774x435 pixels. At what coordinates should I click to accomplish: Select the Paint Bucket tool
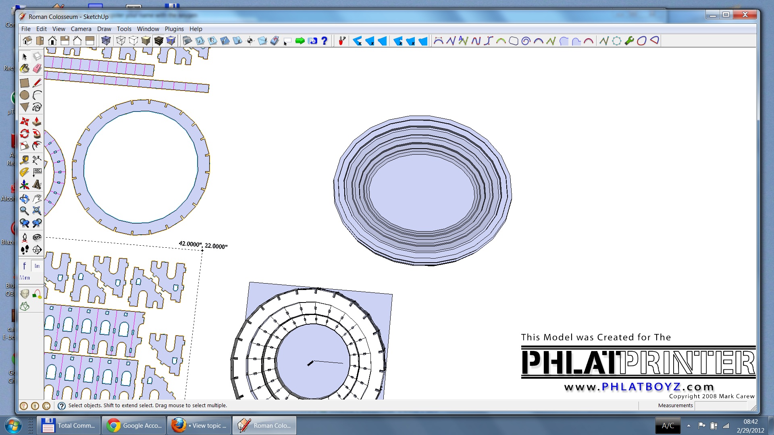pyautogui.click(x=25, y=68)
